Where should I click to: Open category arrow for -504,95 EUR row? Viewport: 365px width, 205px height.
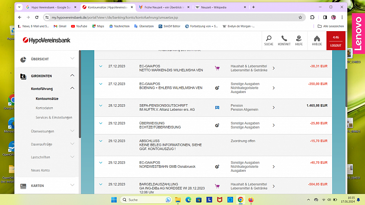pos(274,186)
